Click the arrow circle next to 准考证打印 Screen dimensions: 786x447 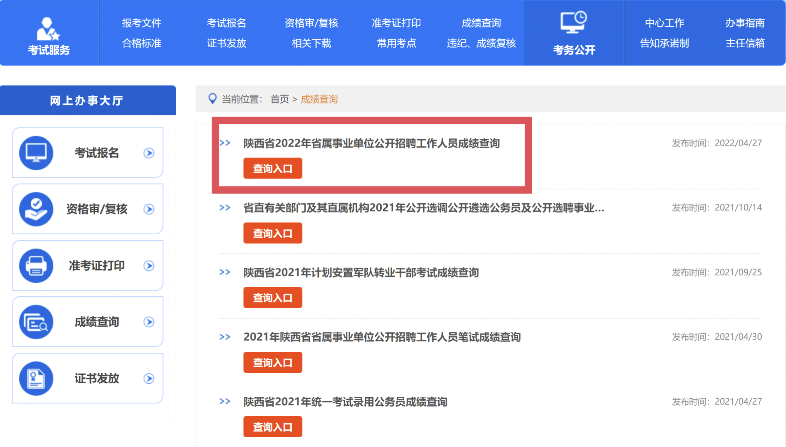click(x=149, y=265)
